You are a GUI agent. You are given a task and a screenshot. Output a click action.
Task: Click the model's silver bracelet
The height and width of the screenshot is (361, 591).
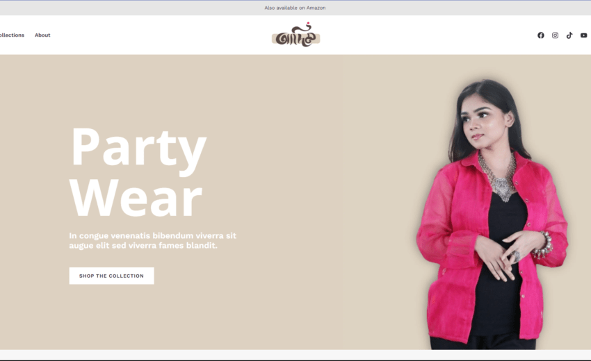coord(543,246)
